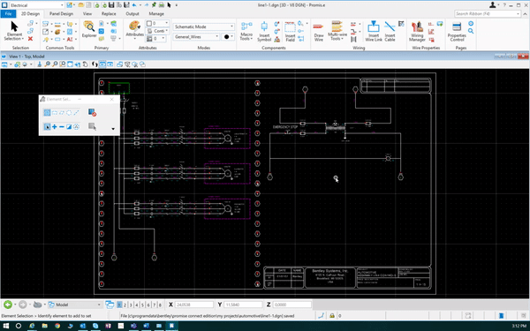
Task: Toggle view 2 button in status bar
Action: click(x=125, y=305)
